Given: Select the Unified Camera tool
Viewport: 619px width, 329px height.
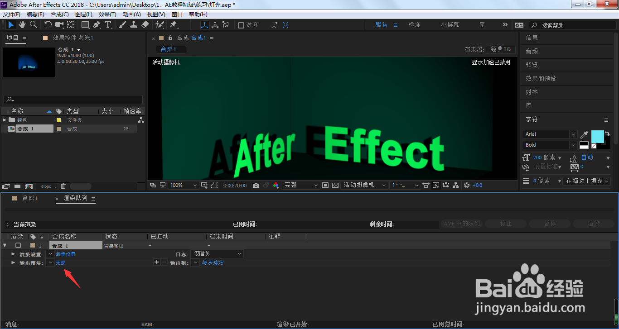Looking at the screenshot, I should (x=59, y=24).
